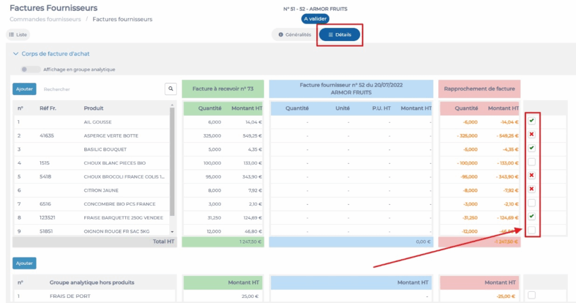Click the green check for BASILIC BOUQUET row
Viewport: 576px width, 303px height.
click(x=532, y=148)
